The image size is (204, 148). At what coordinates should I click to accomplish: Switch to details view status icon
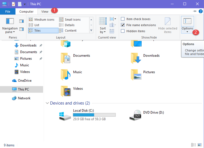(193, 145)
